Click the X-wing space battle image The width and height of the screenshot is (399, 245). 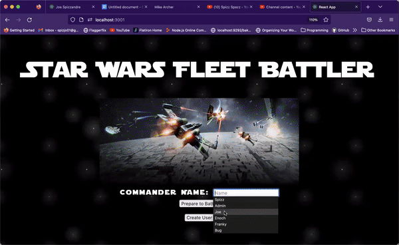pos(199,140)
